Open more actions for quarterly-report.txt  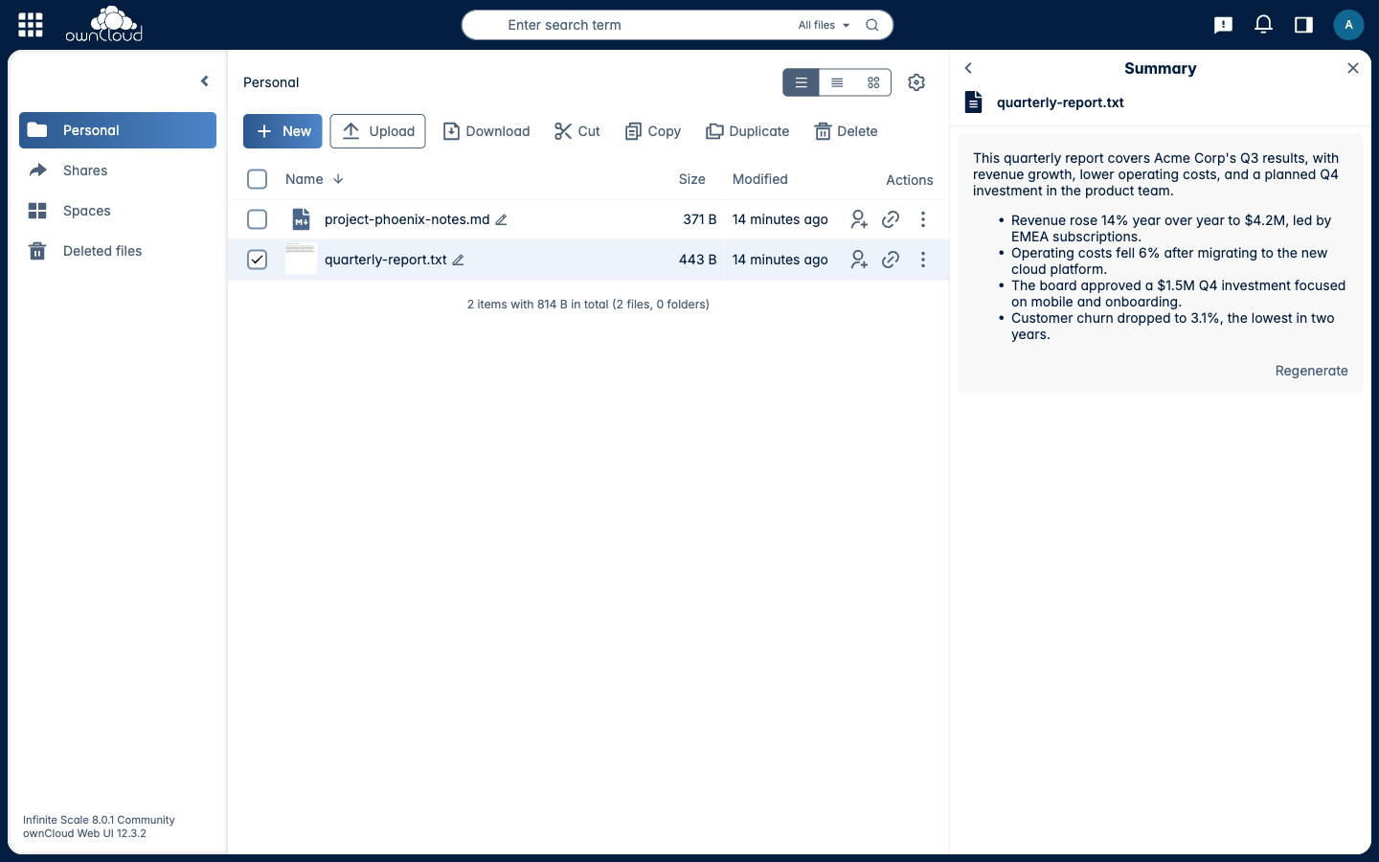coord(923,260)
